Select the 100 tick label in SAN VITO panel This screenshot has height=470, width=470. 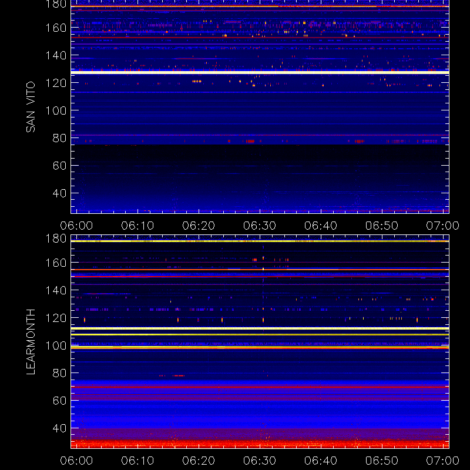[56, 110]
